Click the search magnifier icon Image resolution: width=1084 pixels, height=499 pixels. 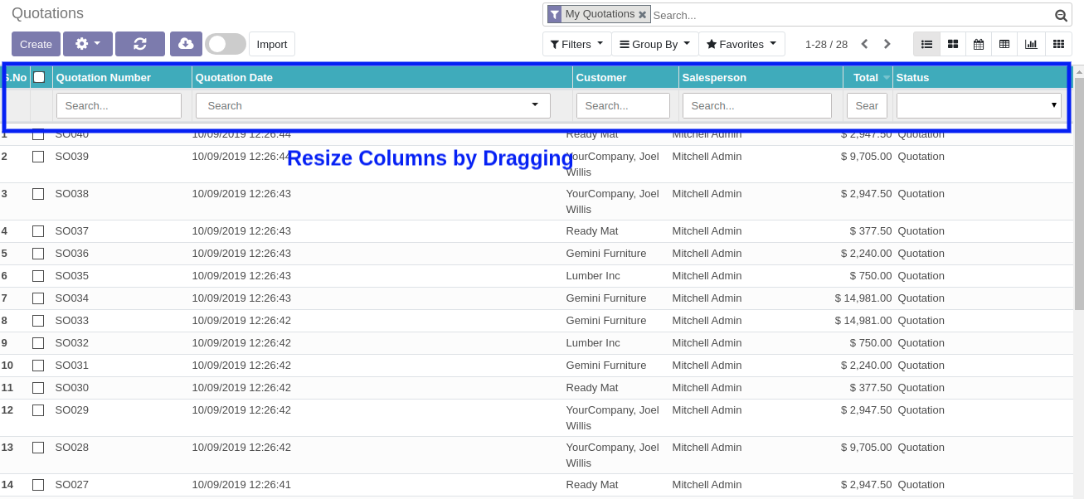pyautogui.click(x=1060, y=15)
